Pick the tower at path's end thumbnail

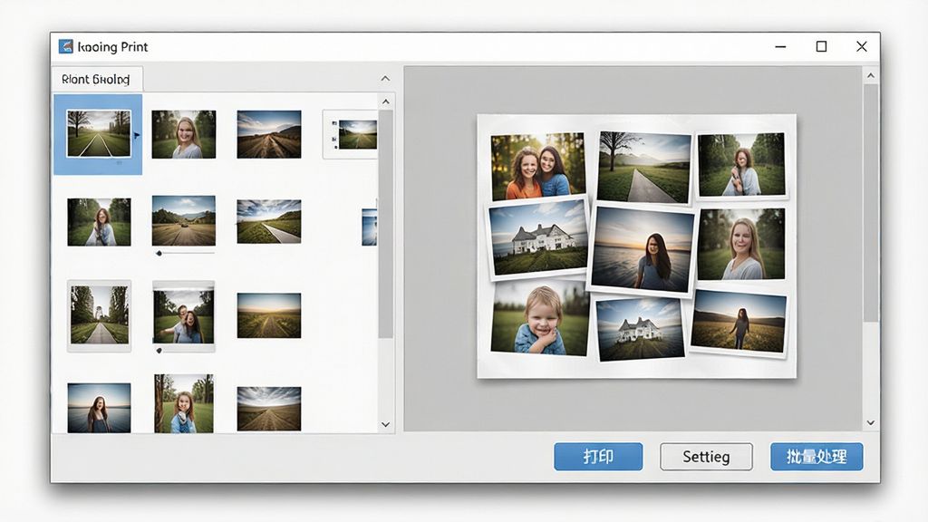[x=99, y=315]
